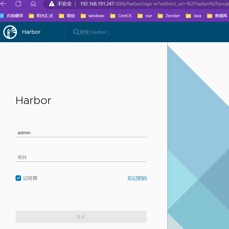This screenshot has width=229, height=229.
Task: Toggle the 记住我 checkbox
Action: 18,178
